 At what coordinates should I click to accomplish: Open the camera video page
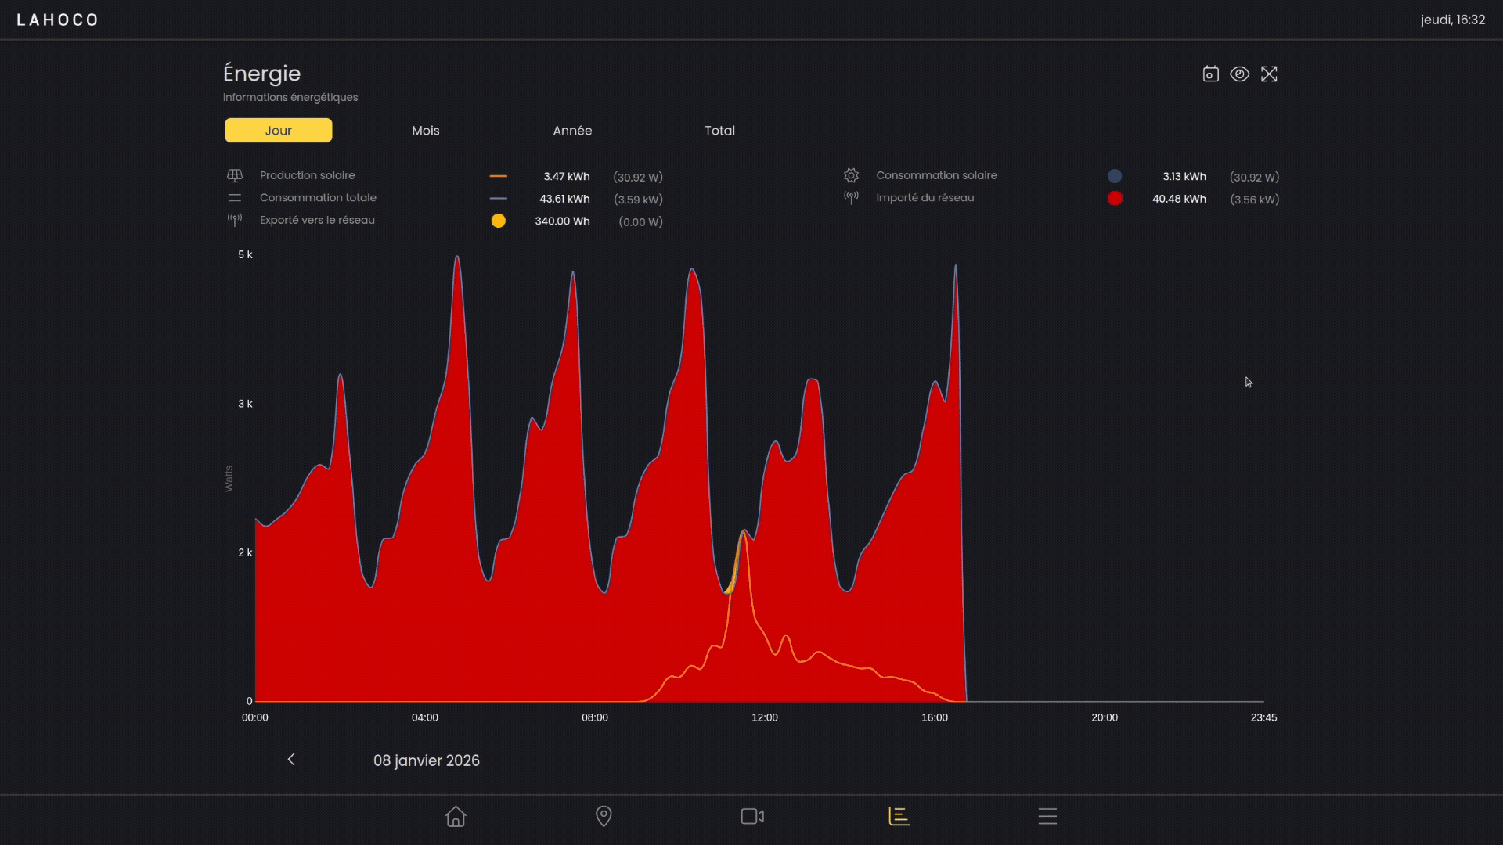[x=751, y=817]
